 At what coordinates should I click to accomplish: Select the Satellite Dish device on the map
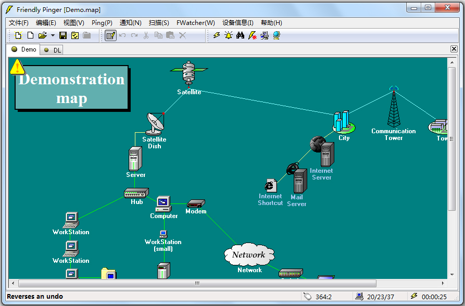click(x=155, y=124)
